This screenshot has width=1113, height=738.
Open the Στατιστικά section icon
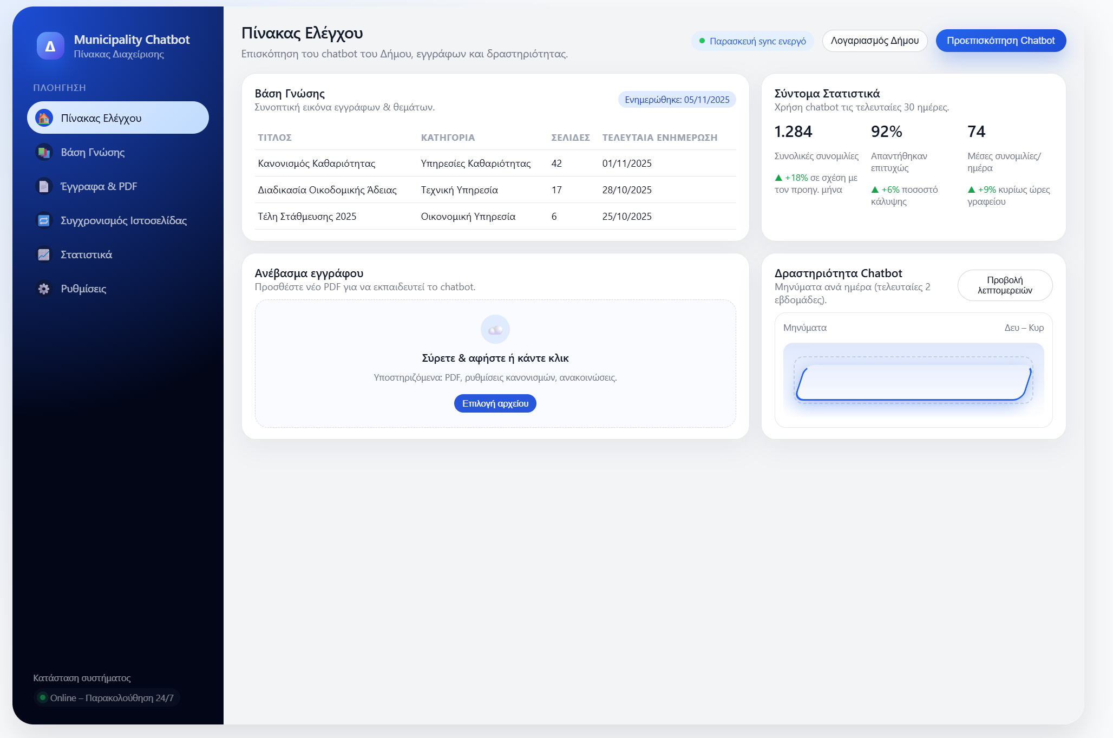[45, 254]
